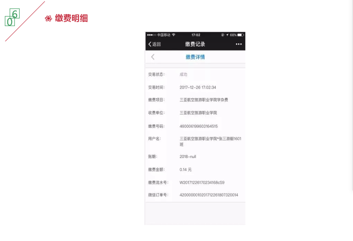Click the 缴费记录 header title
Viewport: 353px width, 241px height.
point(195,44)
